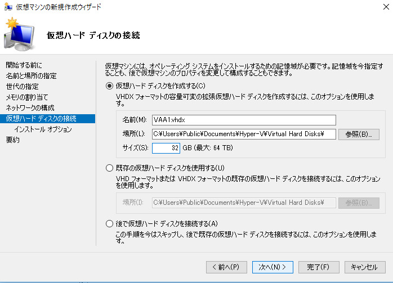The image size is (393, 283).
Task: Go to ネットワークの構成 step
Action: (x=30, y=107)
